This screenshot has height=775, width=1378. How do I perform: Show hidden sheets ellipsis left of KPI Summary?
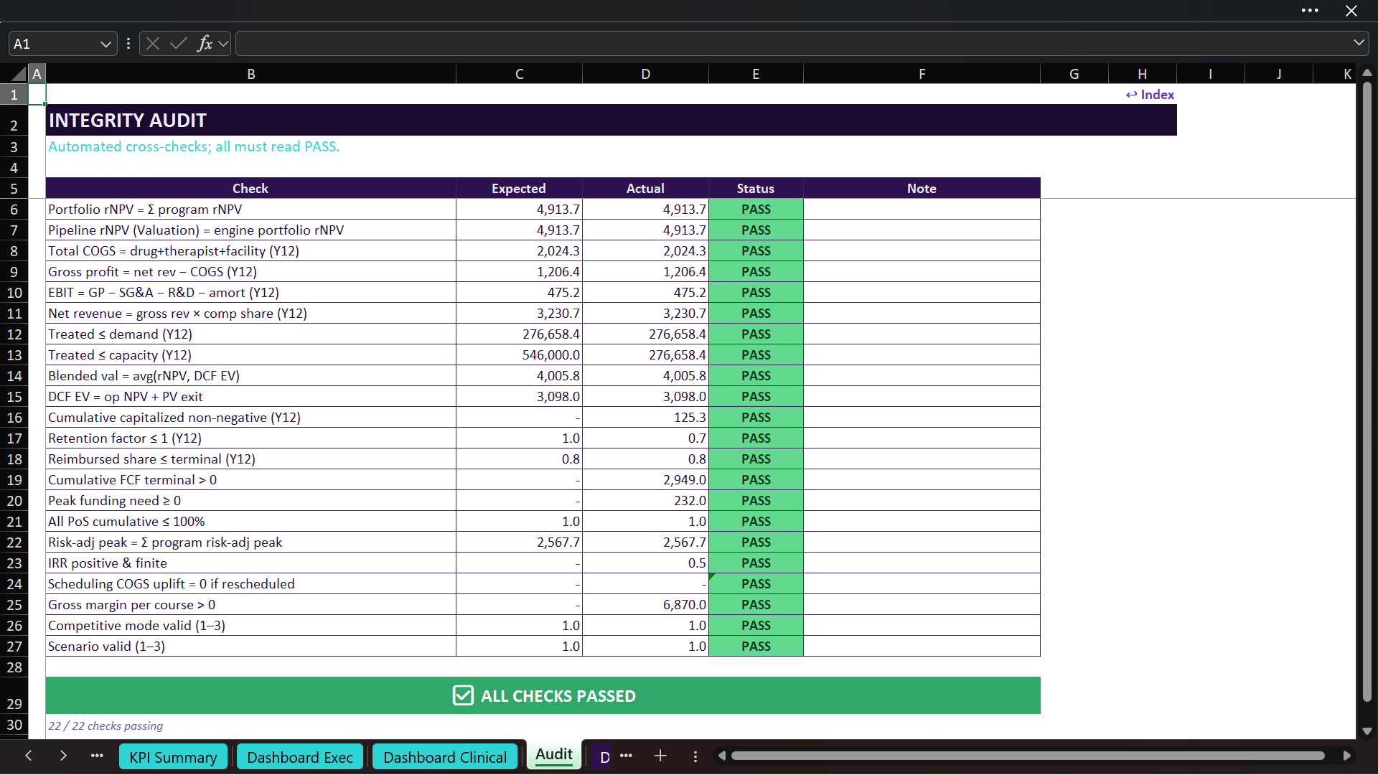(x=97, y=756)
